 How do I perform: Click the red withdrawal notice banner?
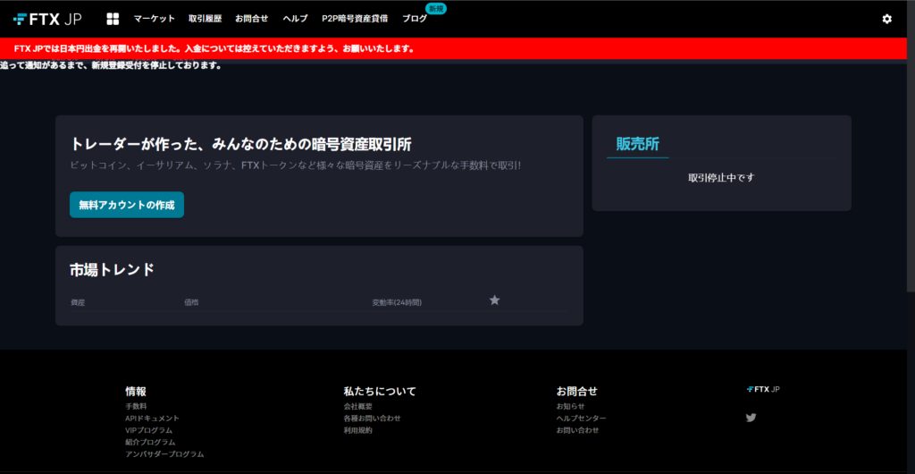pos(453,49)
